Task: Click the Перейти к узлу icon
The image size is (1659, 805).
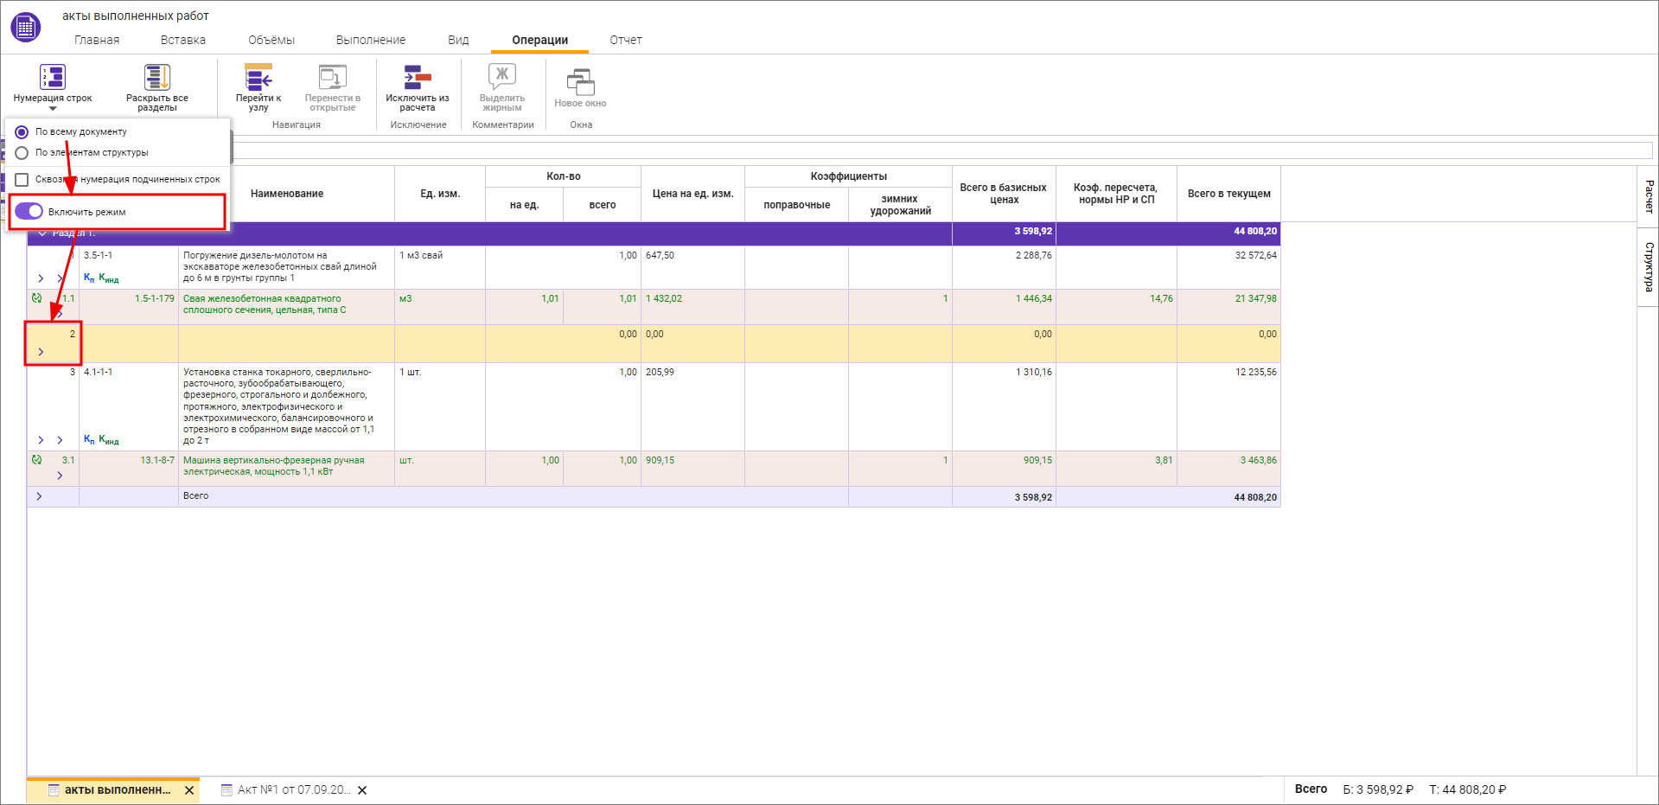Action: coord(258,78)
